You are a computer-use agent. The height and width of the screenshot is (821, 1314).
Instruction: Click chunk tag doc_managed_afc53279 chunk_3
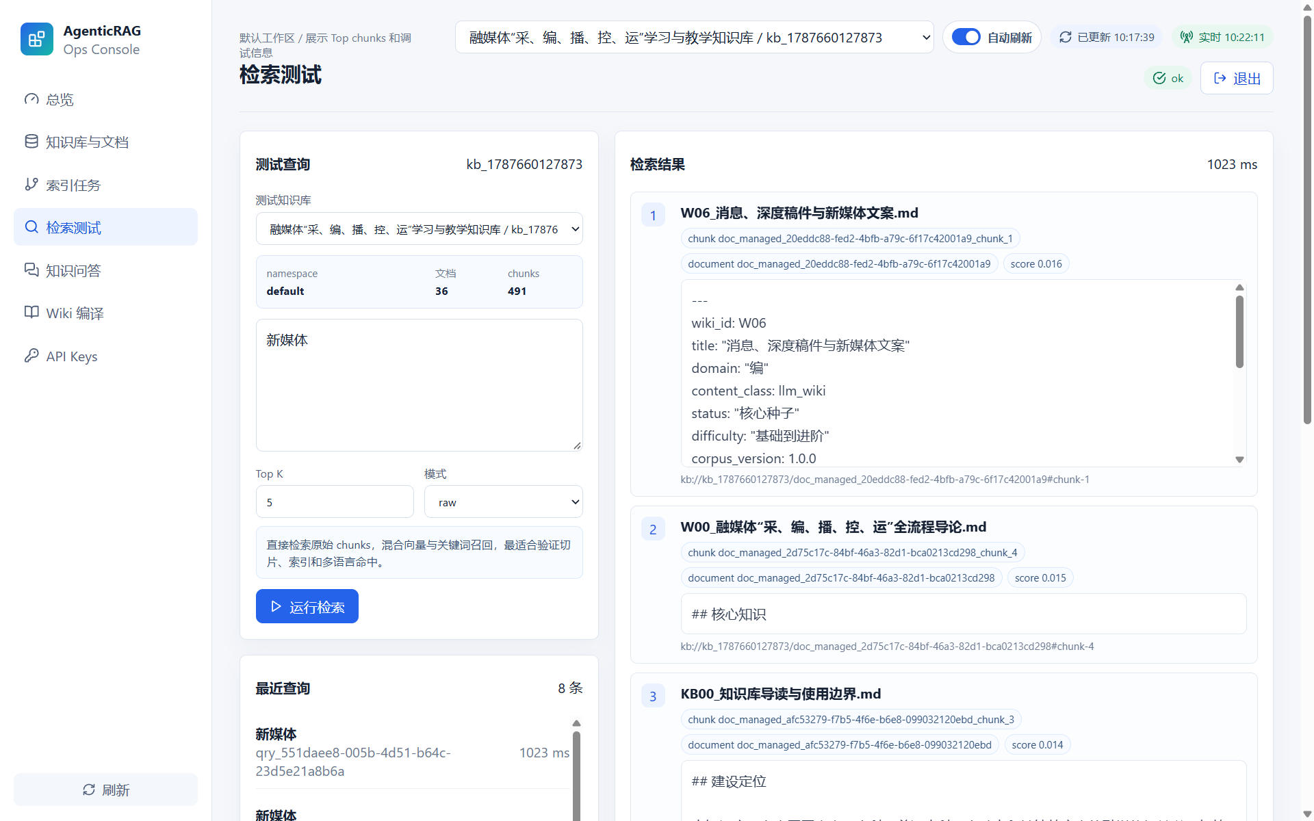[851, 719]
